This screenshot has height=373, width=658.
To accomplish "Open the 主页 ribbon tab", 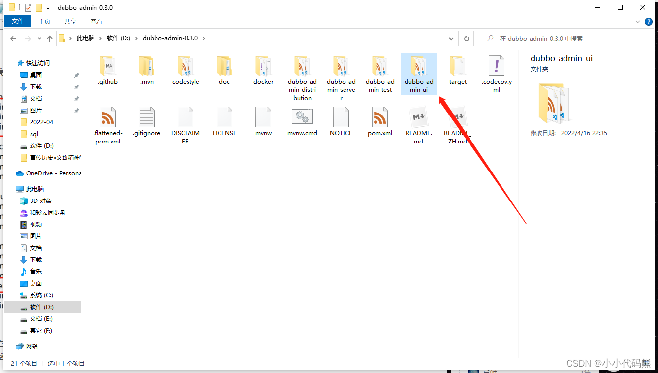I will coord(44,21).
